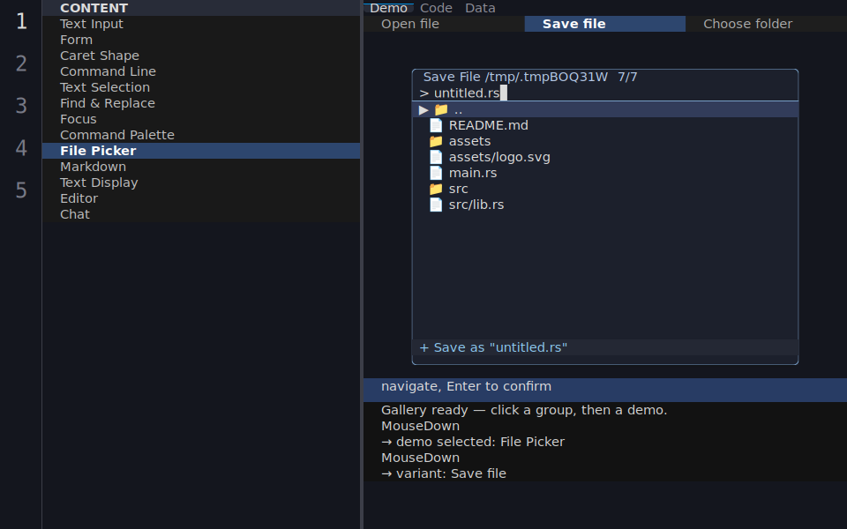847x529 pixels.
Task: Select group number 4 in sidebar
Action: (21, 148)
